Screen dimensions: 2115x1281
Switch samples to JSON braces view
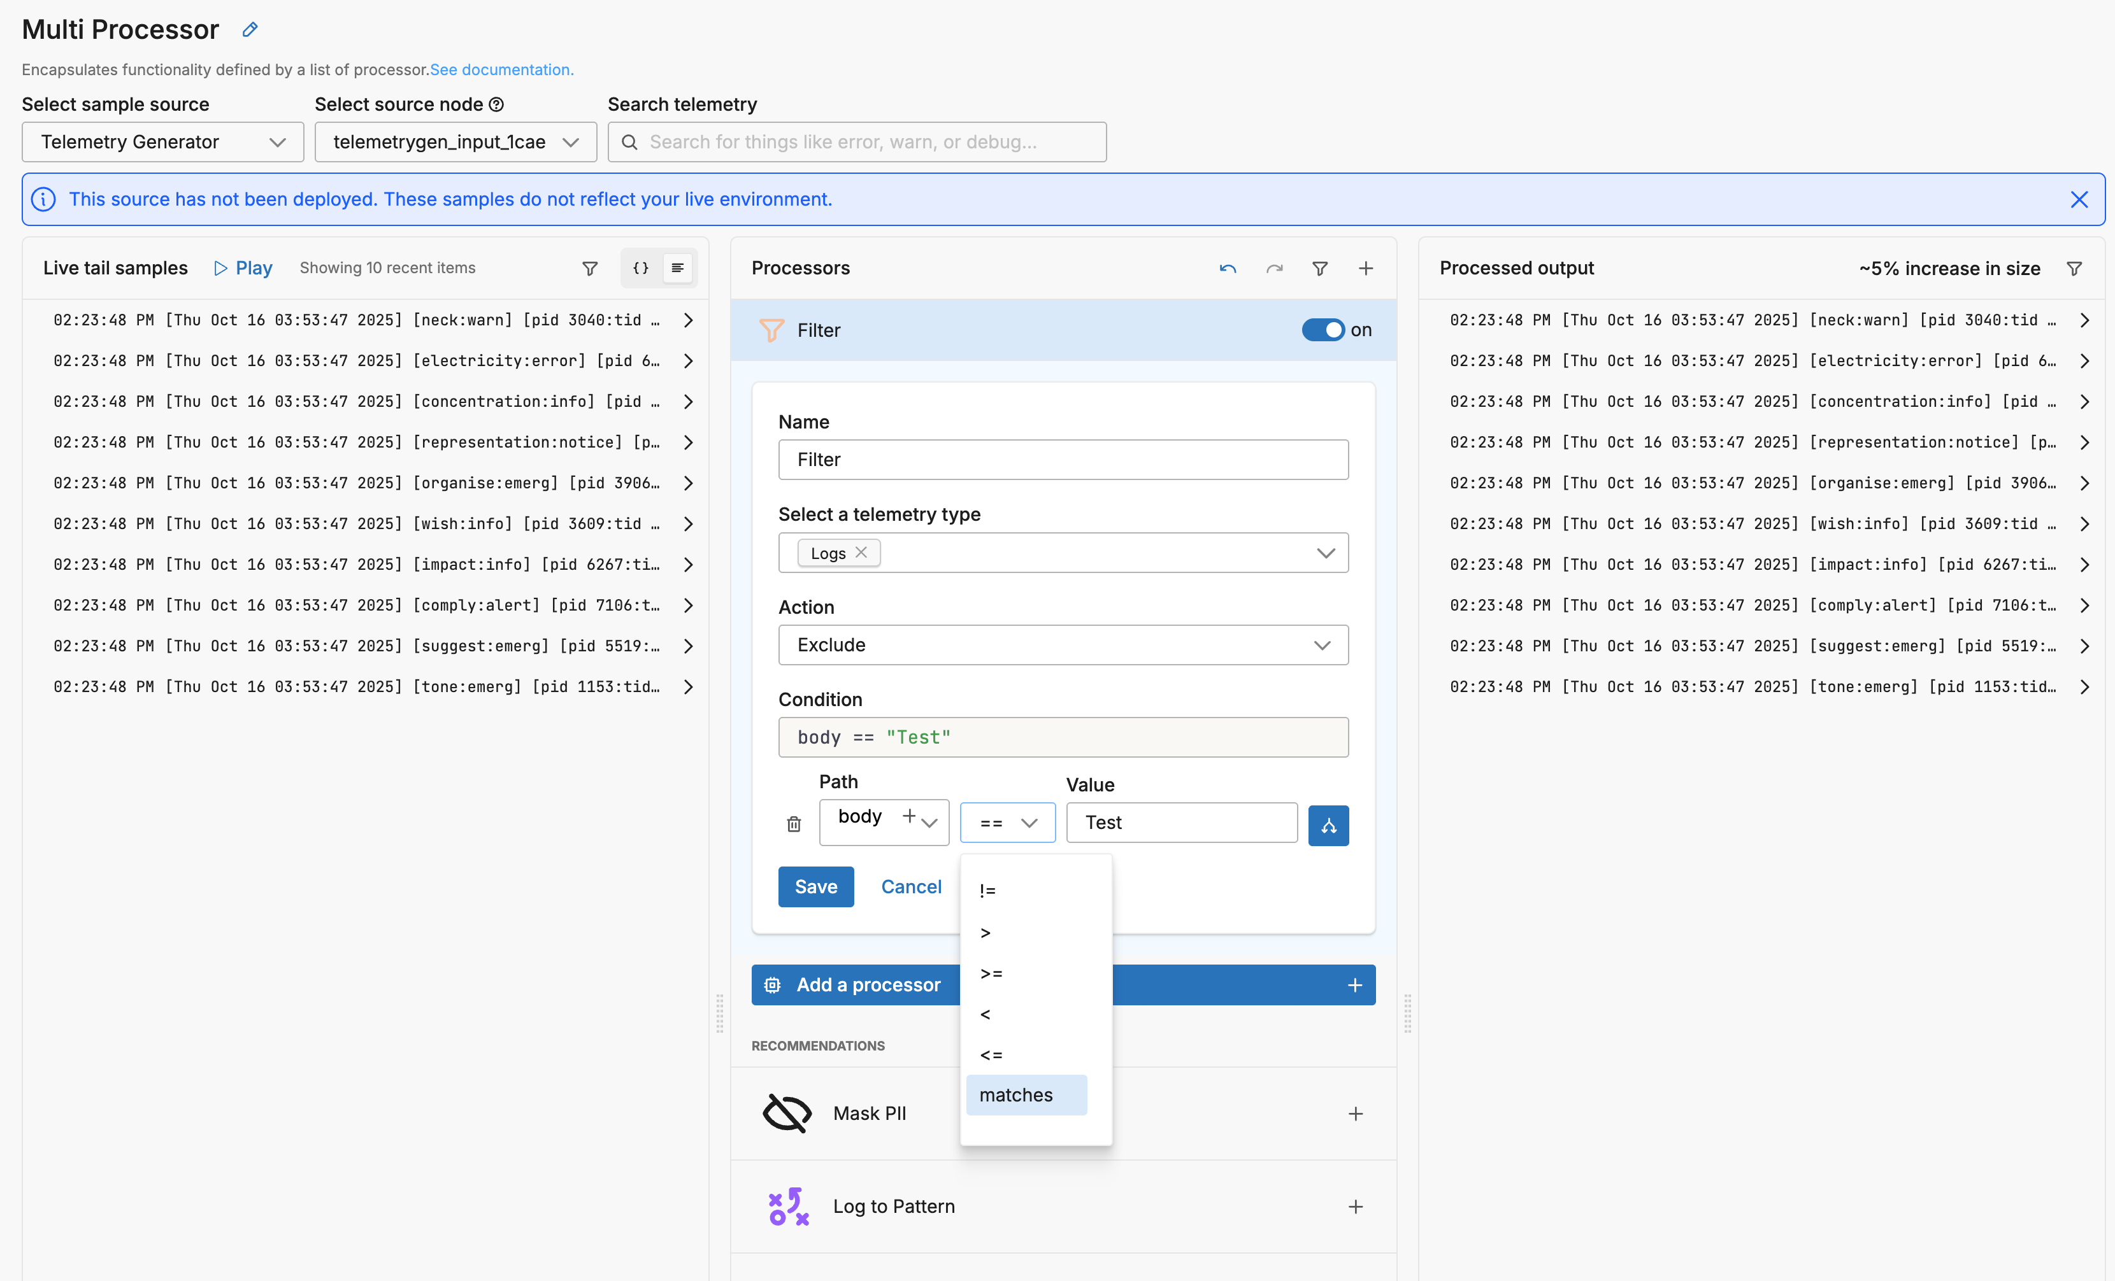point(640,269)
